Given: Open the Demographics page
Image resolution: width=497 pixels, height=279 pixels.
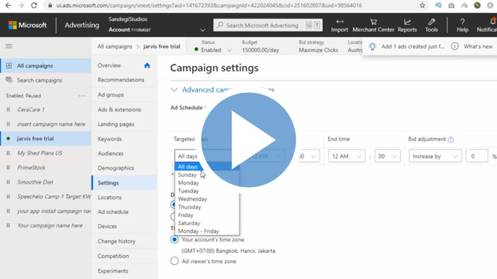Looking at the screenshot, I should coord(116,168).
